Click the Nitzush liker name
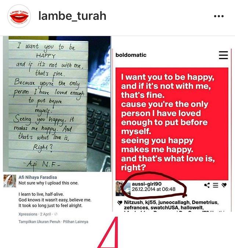The width and height of the screenshot is (235, 248). (133, 202)
